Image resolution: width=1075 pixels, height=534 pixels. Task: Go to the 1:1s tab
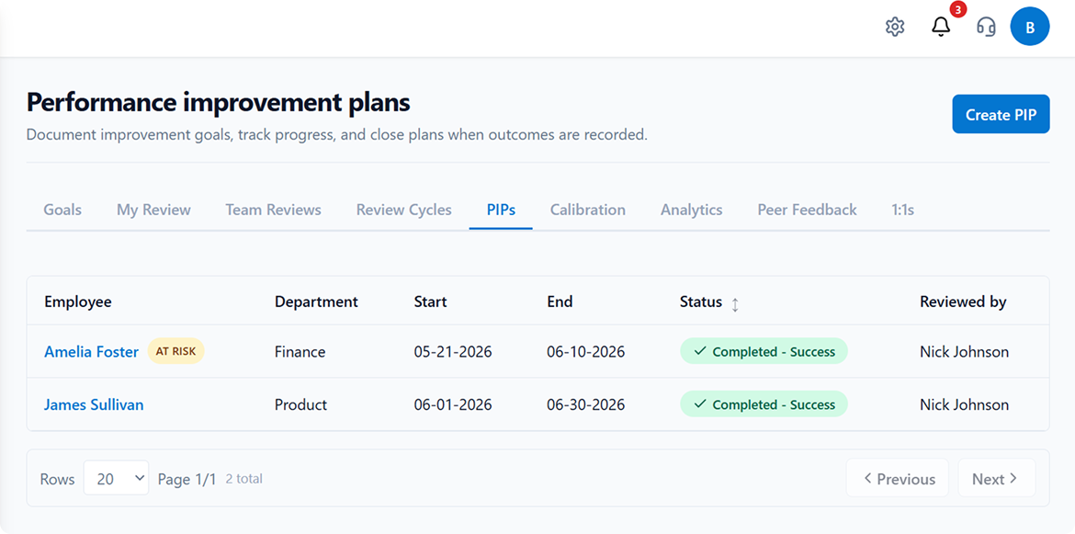click(x=903, y=210)
